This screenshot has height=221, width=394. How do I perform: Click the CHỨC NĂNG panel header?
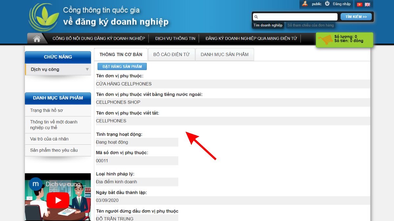coord(58,57)
